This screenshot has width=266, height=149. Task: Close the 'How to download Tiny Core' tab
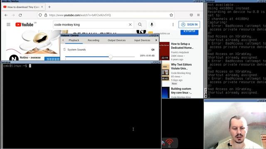[x=42, y=7]
